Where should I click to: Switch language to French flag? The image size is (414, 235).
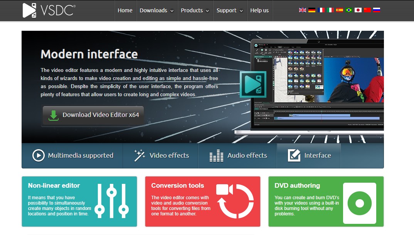(x=321, y=10)
